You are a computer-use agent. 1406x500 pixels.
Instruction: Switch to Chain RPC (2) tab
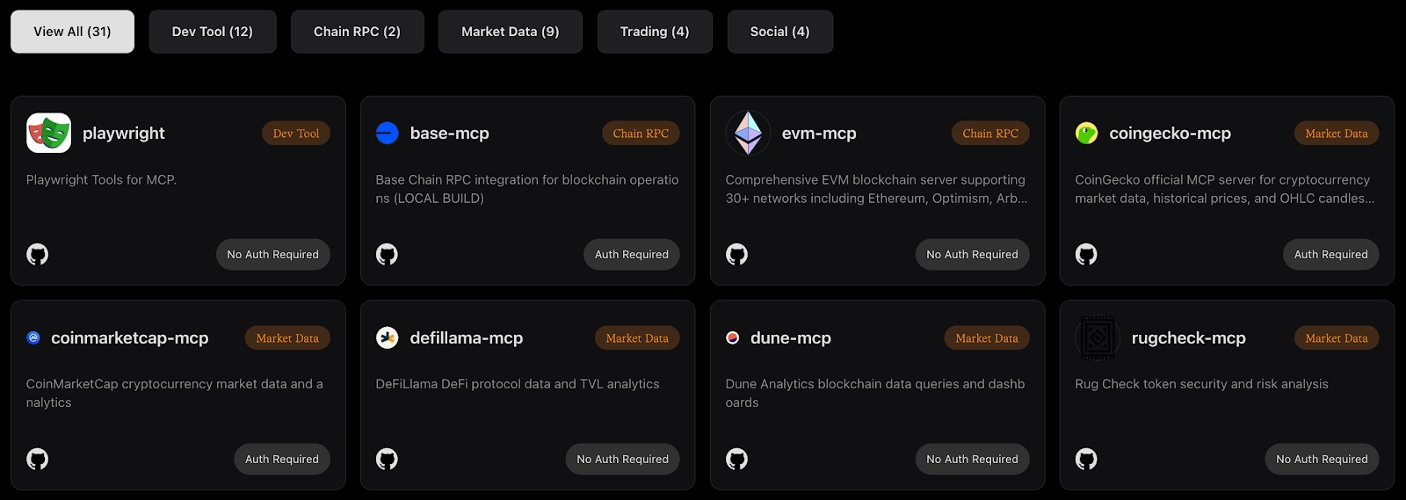pos(357,32)
